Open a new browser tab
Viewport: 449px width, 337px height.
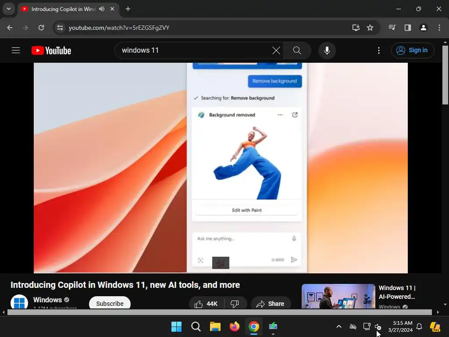(128, 9)
